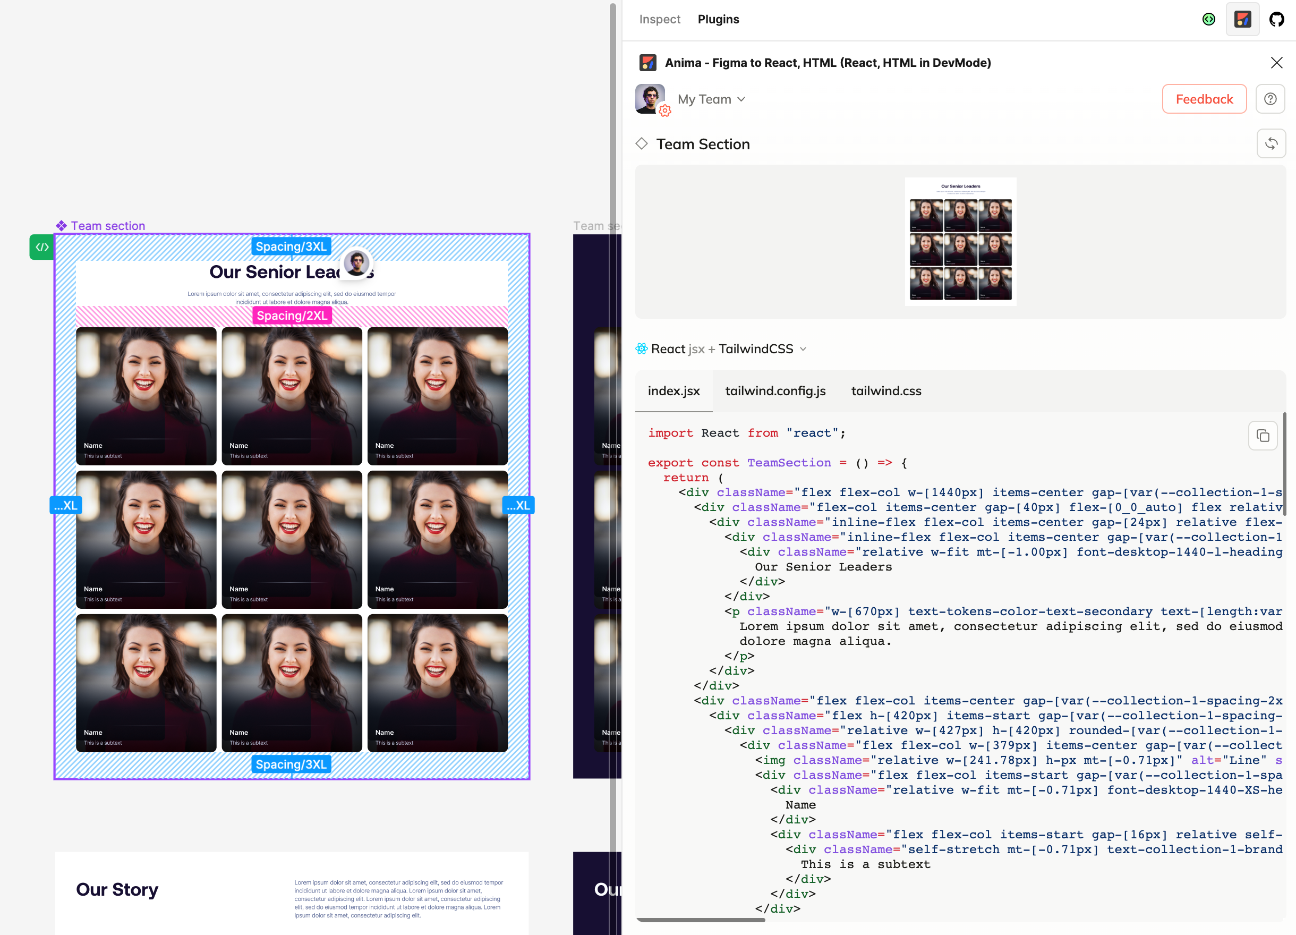Click the horizontal code scrollbar
The image size is (1296, 935).
(701, 920)
